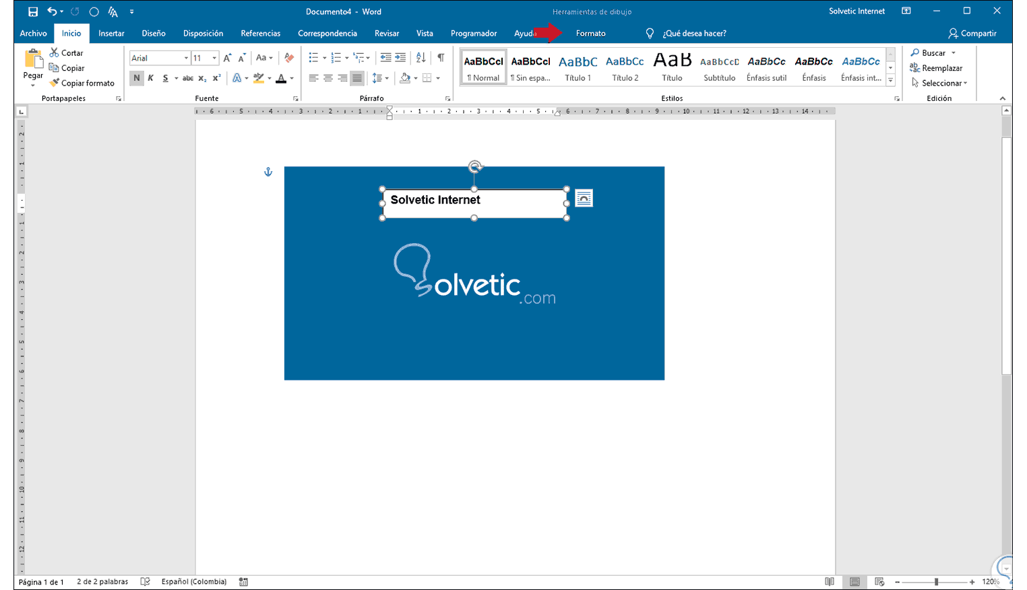This screenshot has width=1027, height=590.
Task: Insert a bulleted list
Action: pos(313,58)
